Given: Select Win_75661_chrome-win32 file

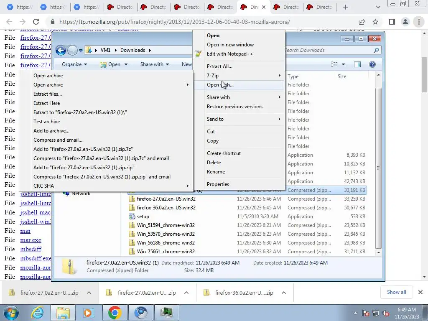Looking at the screenshot, I should (166, 252).
